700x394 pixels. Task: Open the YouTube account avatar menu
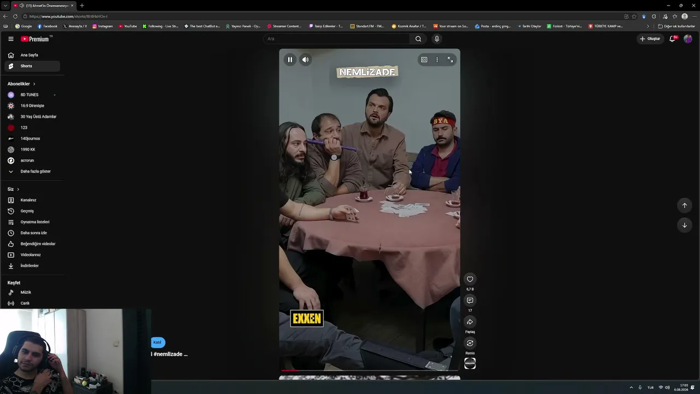click(688, 39)
